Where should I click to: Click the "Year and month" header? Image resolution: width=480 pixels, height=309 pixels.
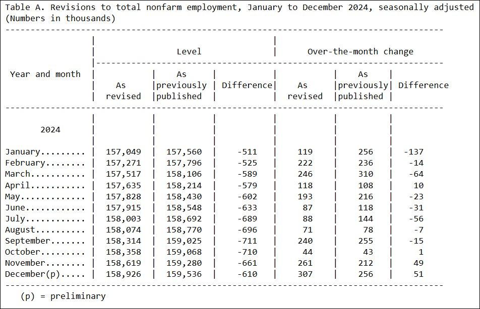coord(45,73)
